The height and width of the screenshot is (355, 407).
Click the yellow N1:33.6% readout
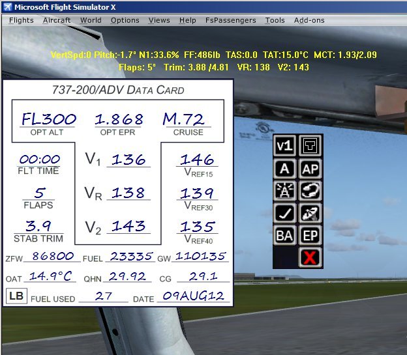click(159, 55)
